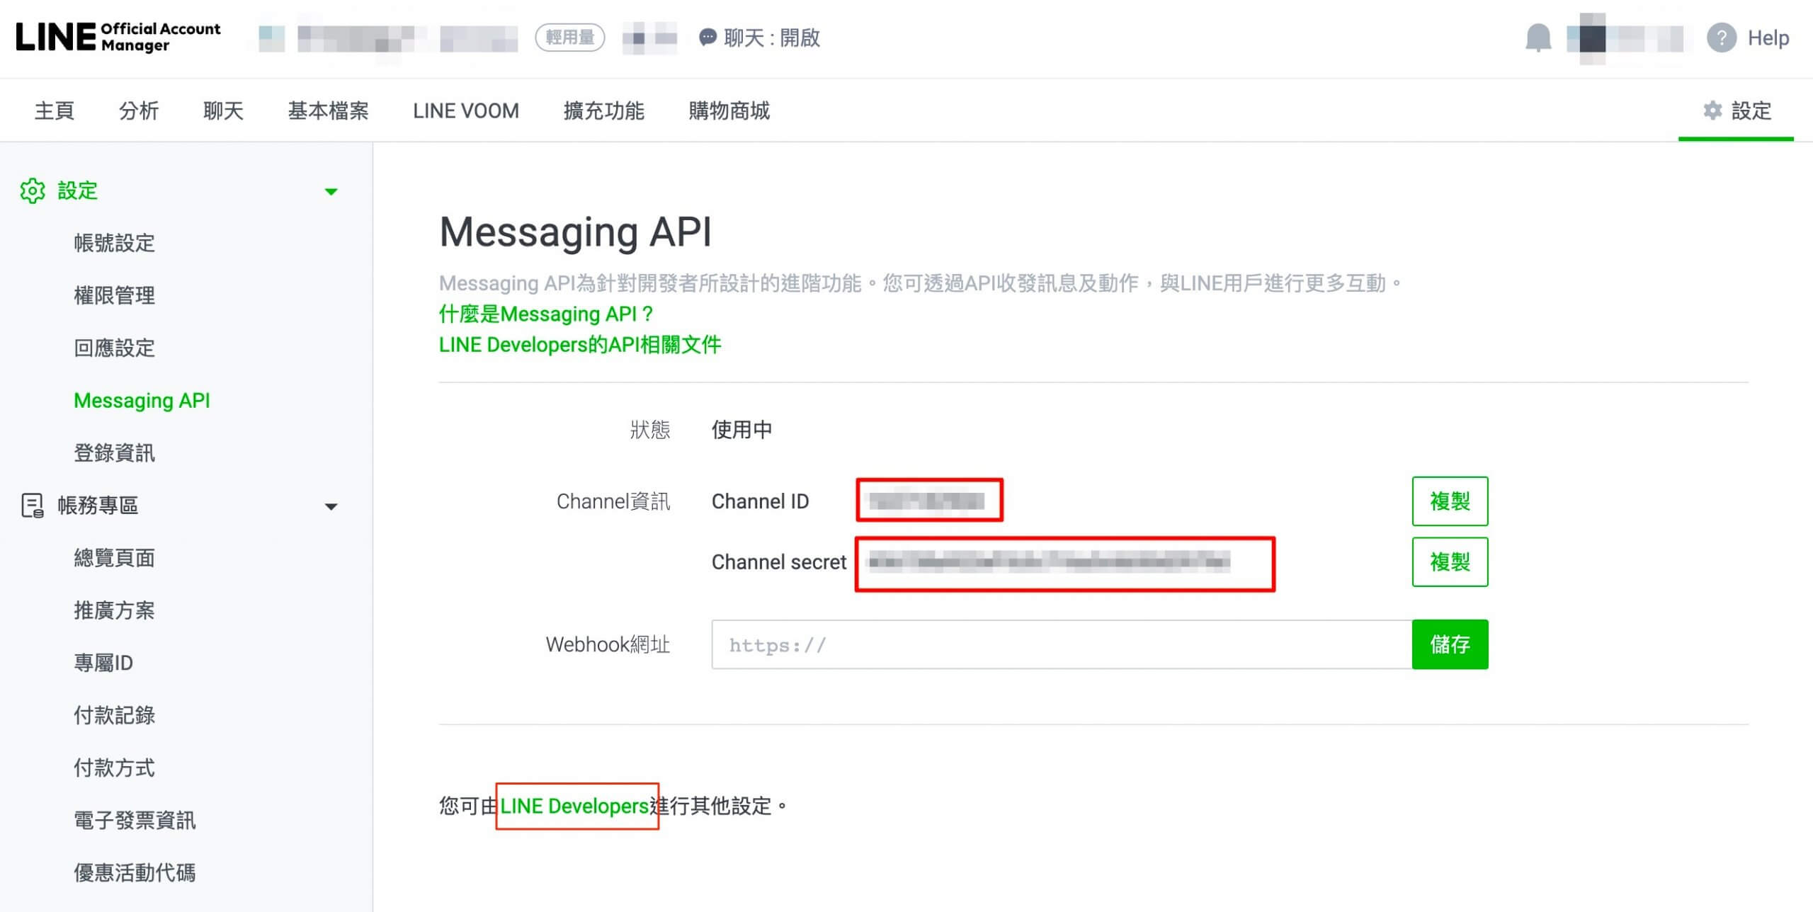Open 付款記錄 in the sidebar
This screenshot has height=912, width=1813.
[x=114, y=715]
